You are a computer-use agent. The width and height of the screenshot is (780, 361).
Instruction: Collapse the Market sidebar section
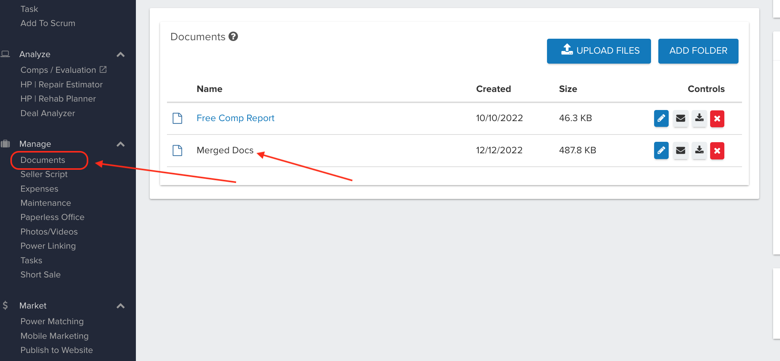pyautogui.click(x=121, y=306)
